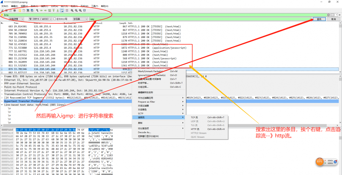Open the 分组详情 search scope dropdown

coord(17,19)
